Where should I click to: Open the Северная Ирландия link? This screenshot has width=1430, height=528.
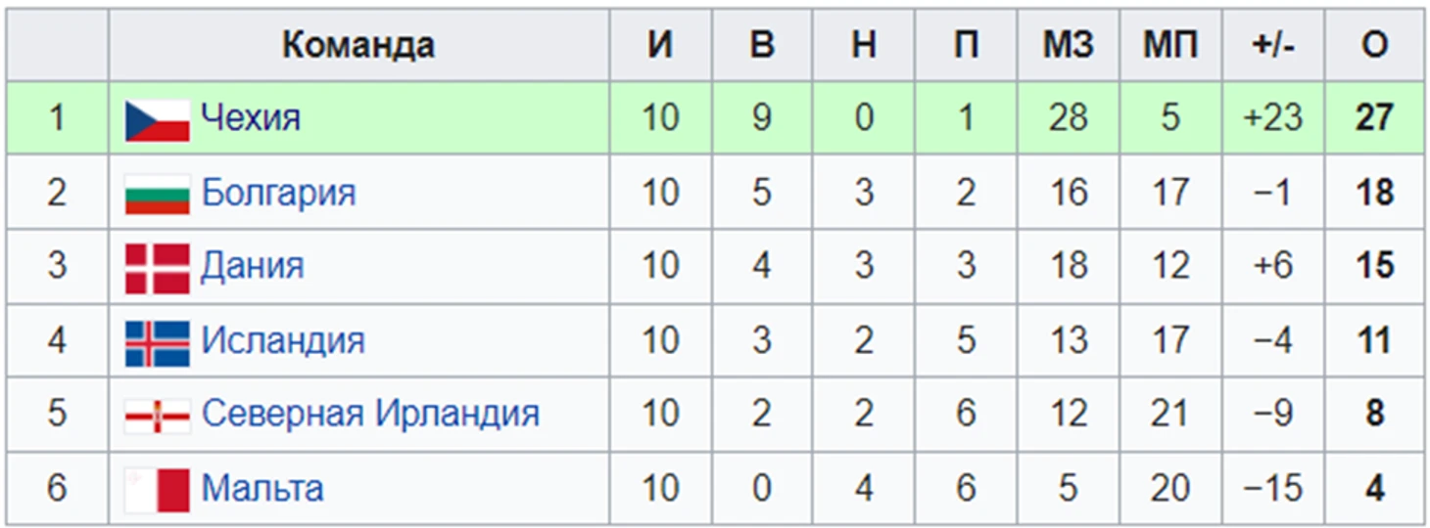coord(370,414)
